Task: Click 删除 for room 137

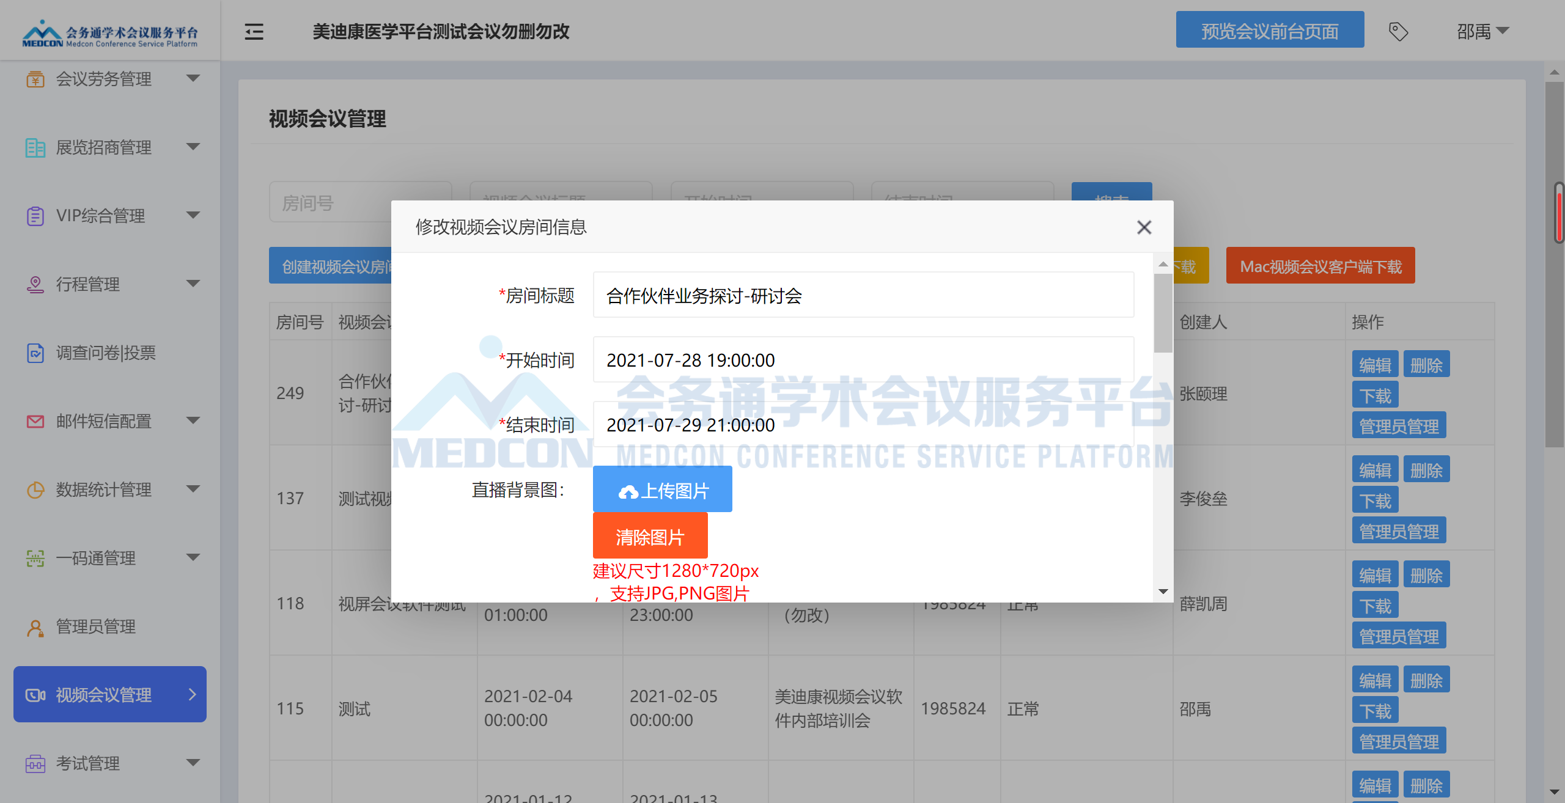Action: click(1427, 470)
